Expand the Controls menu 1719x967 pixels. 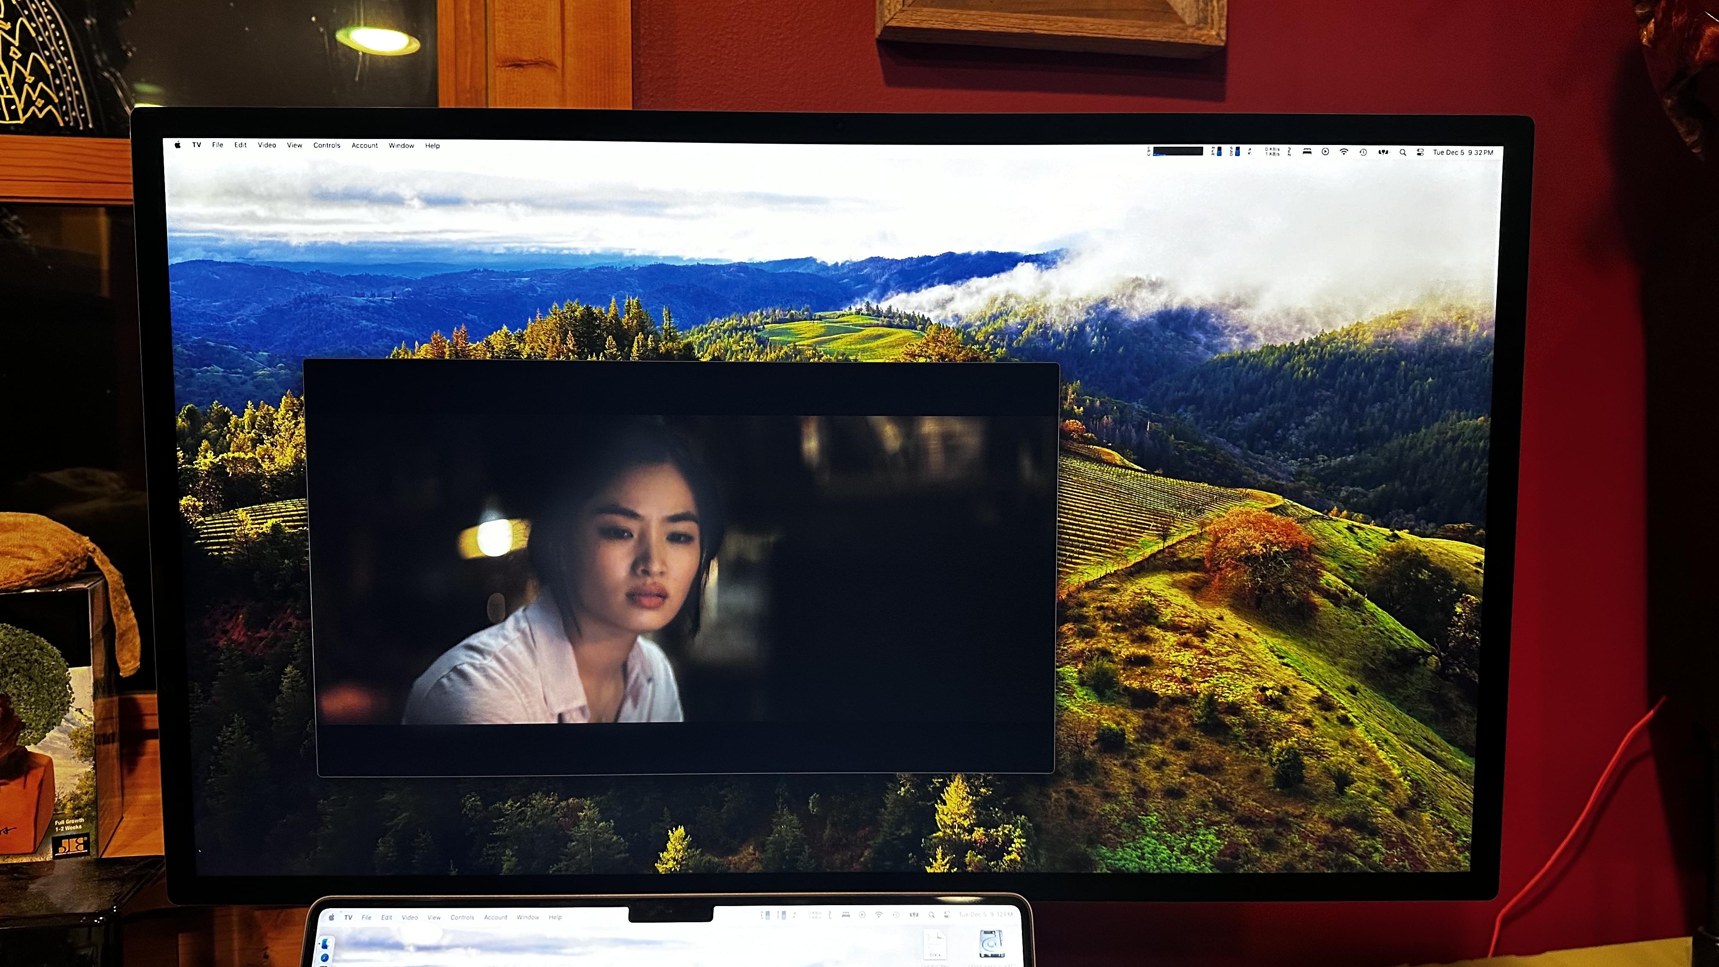[x=327, y=145]
